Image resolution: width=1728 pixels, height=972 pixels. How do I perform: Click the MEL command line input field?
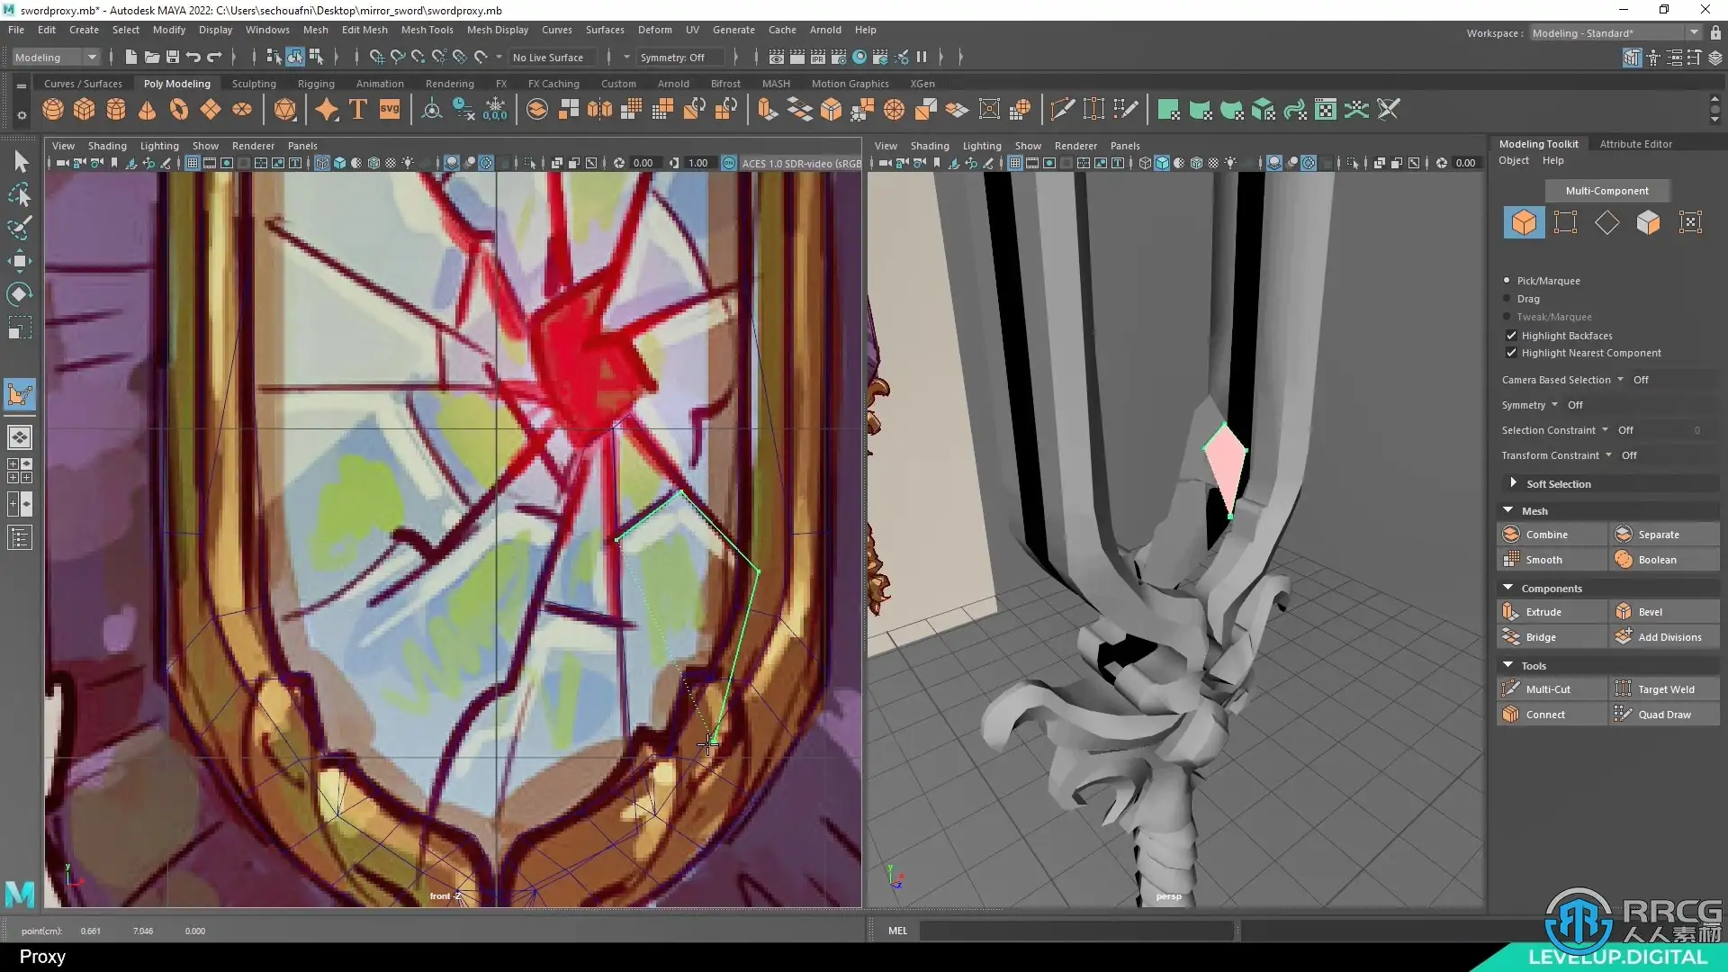tap(1075, 931)
